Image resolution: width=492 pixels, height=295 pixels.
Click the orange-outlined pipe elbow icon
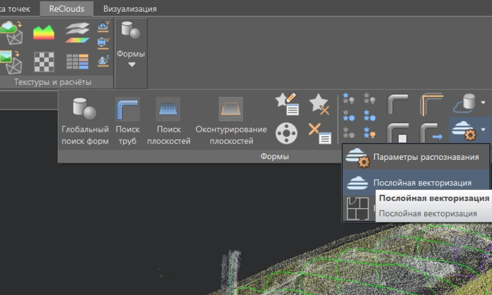(430, 104)
